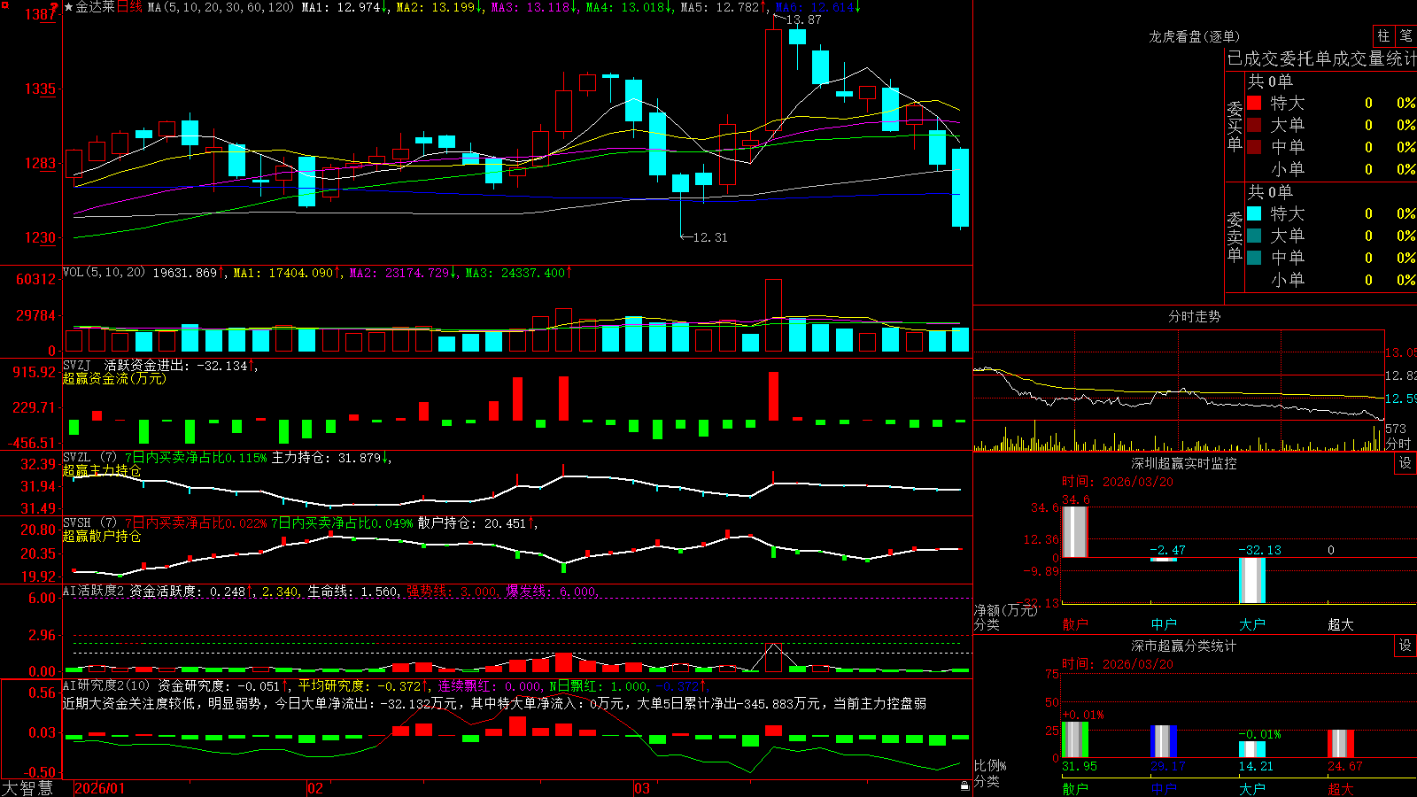Click the MA3: 13.118 value
Screen dimensions: 1417x797
[x=534, y=7]
